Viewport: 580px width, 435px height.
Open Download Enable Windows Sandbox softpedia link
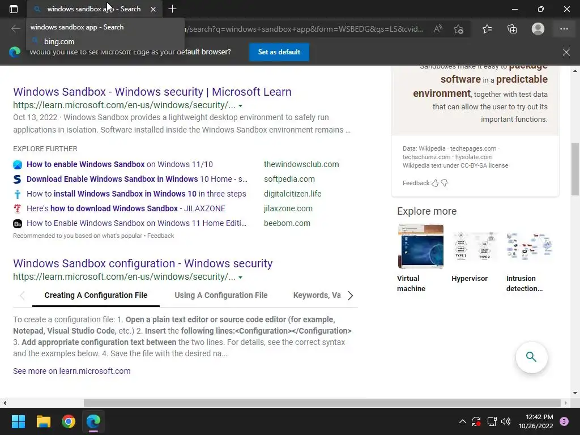pos(137,179)
